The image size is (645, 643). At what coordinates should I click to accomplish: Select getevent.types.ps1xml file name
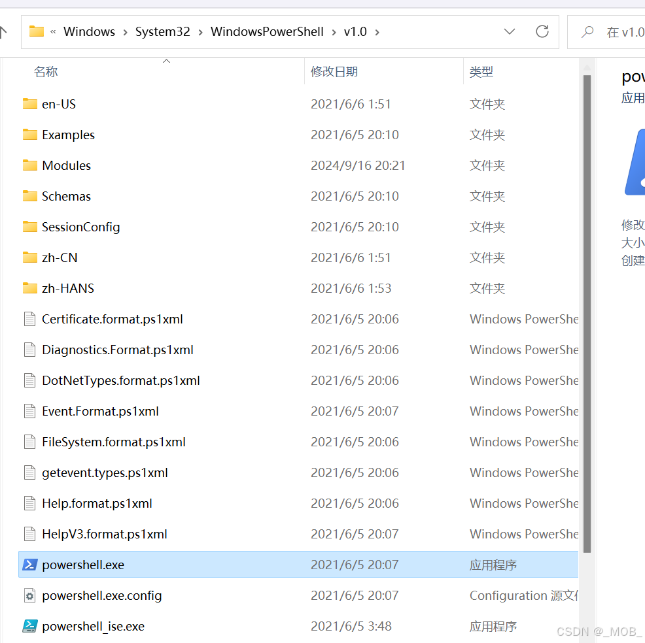point(105,473)
